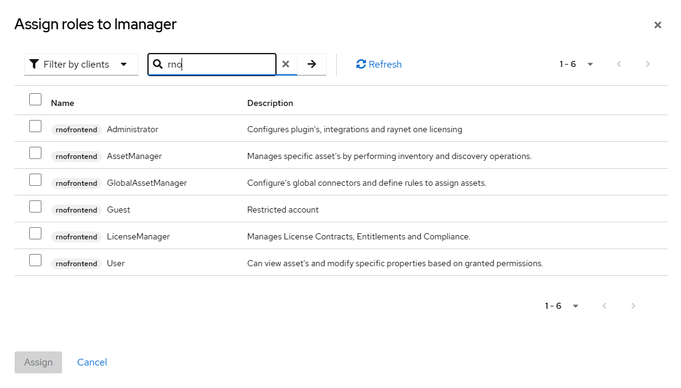Image resolution: width=681 pixels, height=388 pixels.
Task: Check the GlobalAssetManager role checkbox
Action: (x=35, y=180)
